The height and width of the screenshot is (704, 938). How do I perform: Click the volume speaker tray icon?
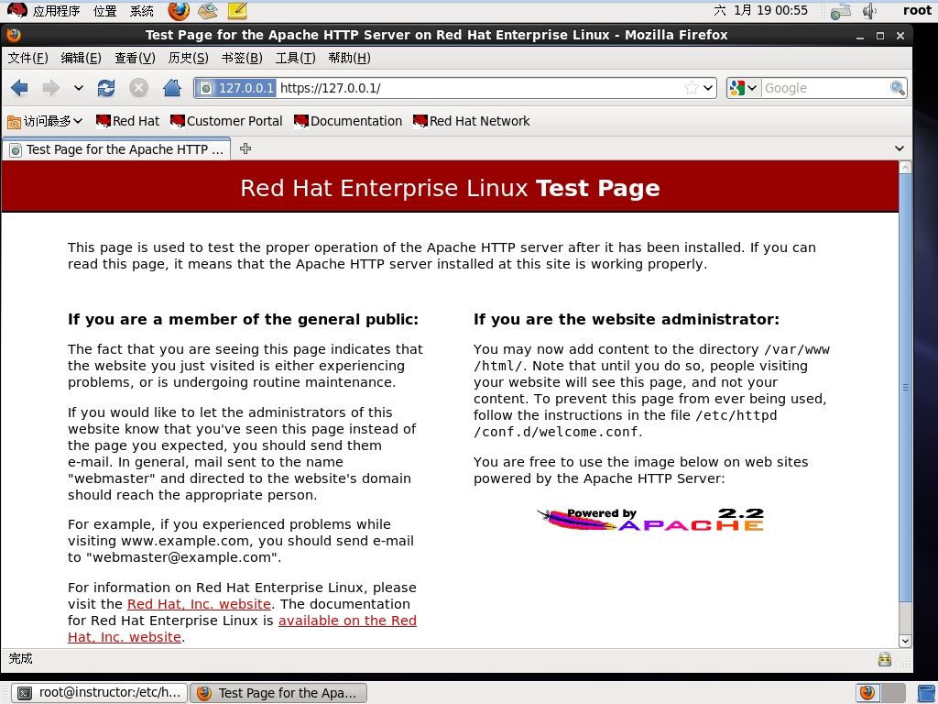coord(868,11)
